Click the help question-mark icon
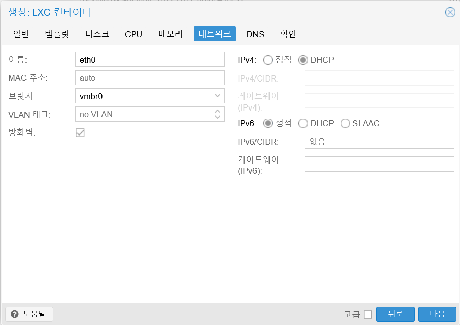The image size is (460, 325). tap(14, 314)
